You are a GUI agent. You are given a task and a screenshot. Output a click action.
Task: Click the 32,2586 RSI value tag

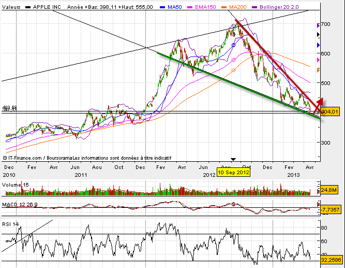coord(329,257)
